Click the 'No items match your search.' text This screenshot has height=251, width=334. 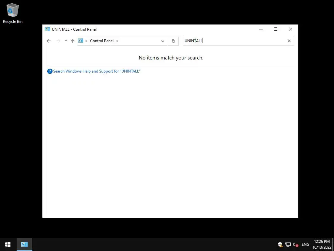tap(171, 58)
